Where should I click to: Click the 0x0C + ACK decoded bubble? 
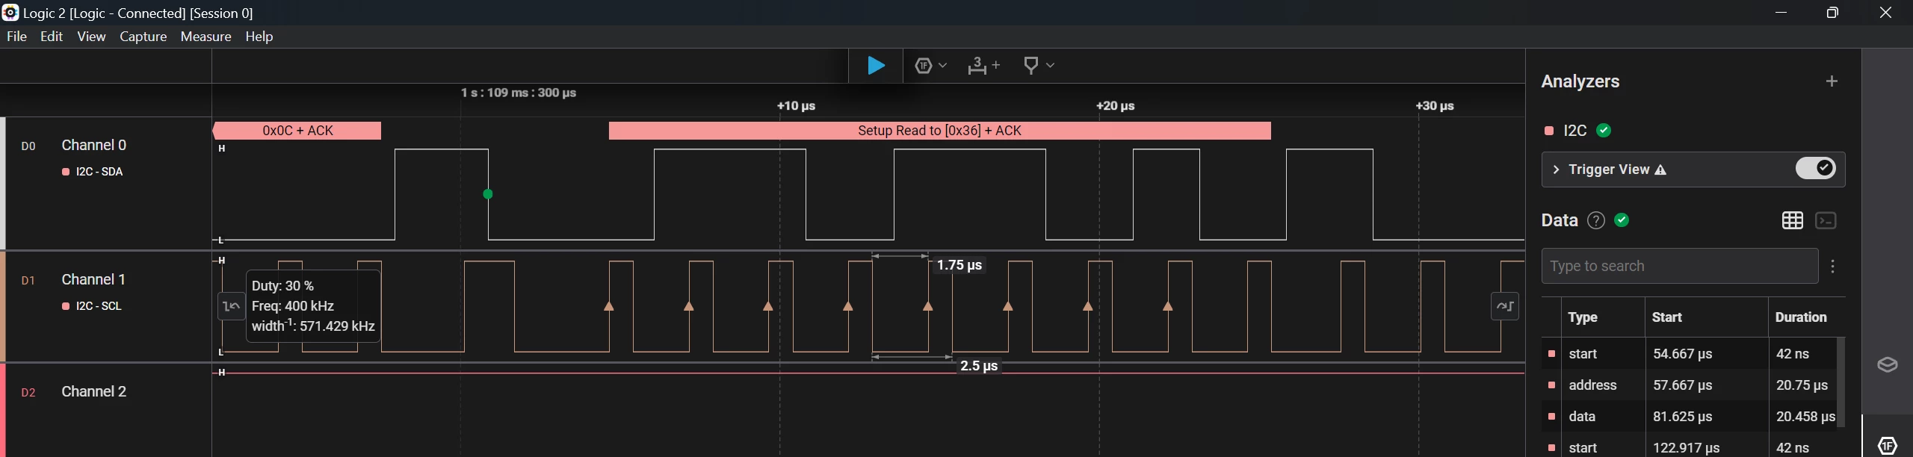(x=297, y=131)
